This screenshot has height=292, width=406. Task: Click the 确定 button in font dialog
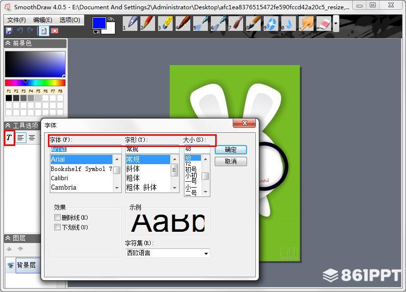pos(231,149)
